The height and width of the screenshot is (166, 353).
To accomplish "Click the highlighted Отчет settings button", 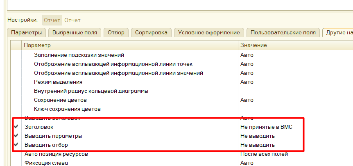I will tap(52, 20).
